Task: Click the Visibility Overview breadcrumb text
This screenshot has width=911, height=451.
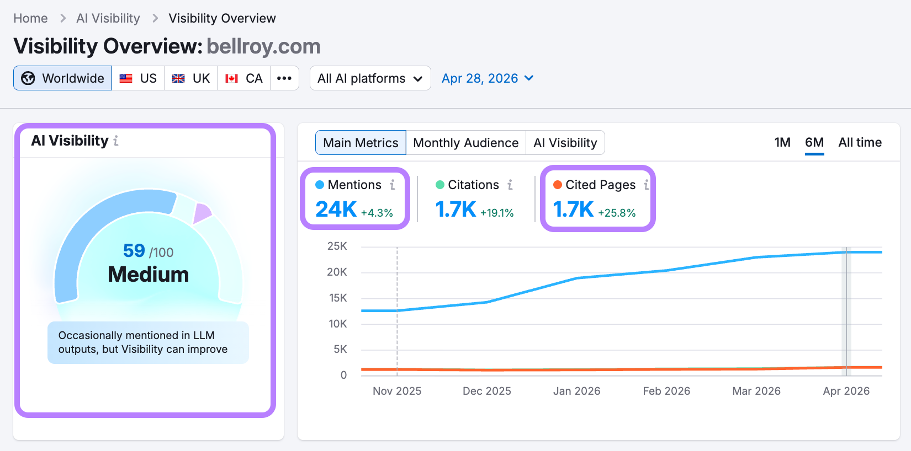Action: click(222, 18)
